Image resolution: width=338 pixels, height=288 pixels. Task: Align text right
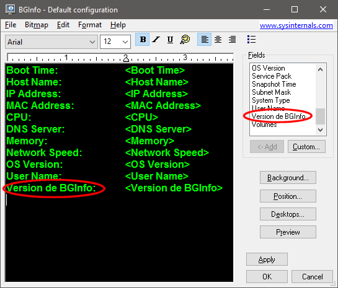232,40
